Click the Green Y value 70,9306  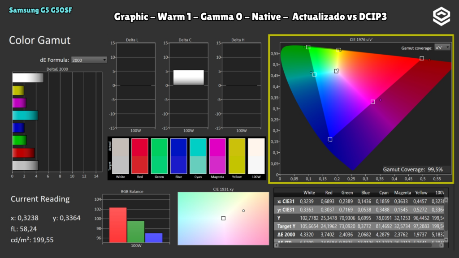(x=346, y=218)
